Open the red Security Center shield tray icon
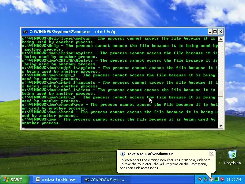The height and width of the screenshot is (184, 245). 222,179
